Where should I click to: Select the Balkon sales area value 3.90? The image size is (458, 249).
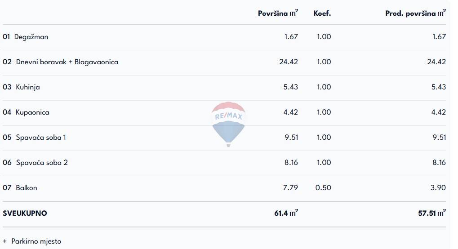tap(439, 188)
